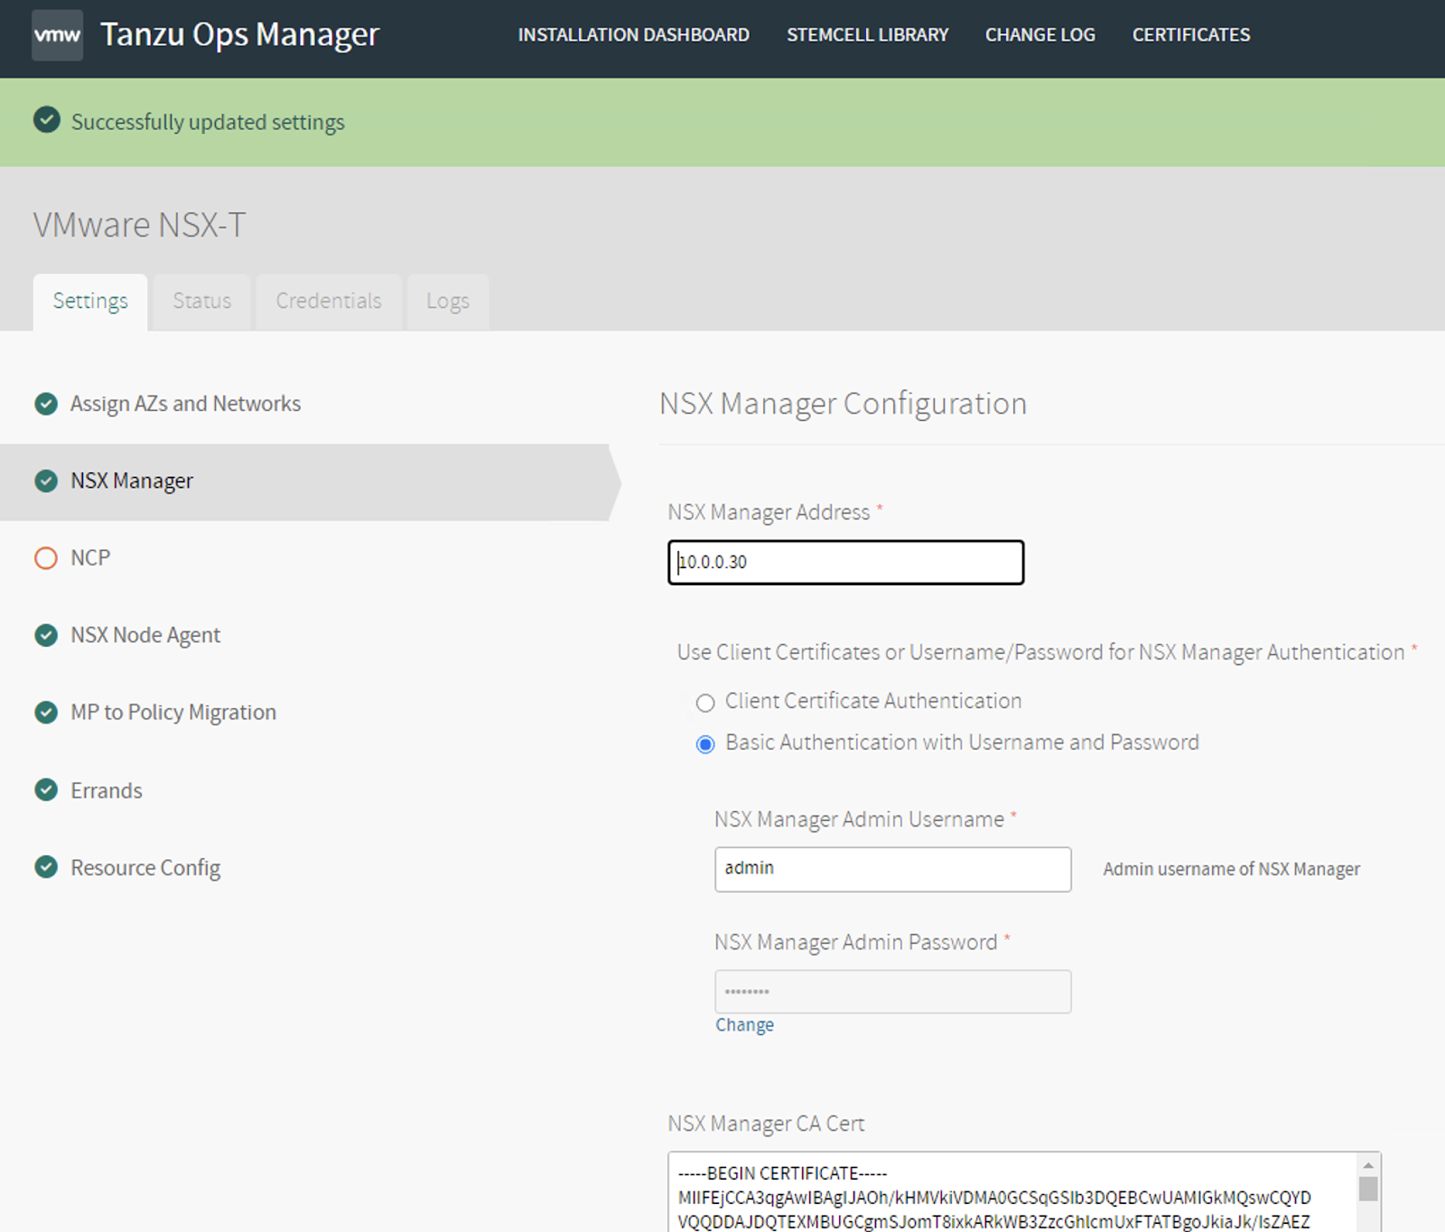Open Installation Dashboard
Viewport: 1445px width, 1232px height.
click(633, 35)
